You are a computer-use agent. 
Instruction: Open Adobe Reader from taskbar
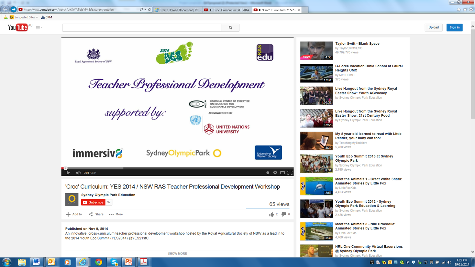click(144, 262)
